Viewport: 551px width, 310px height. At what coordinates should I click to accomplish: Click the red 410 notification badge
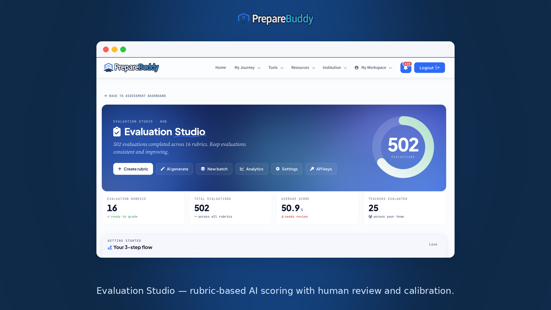coord(407,64)
